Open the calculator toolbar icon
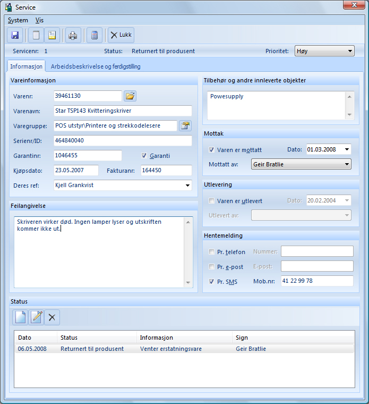 pyautogui.click(x=94, y=35)
